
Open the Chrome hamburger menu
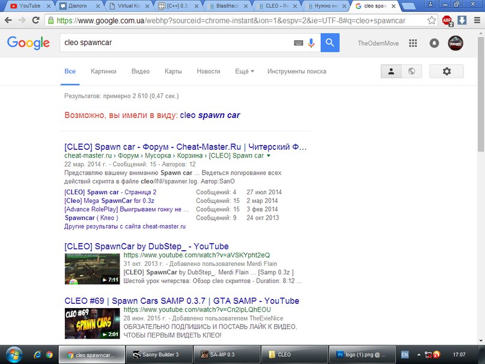coord(477,20)
